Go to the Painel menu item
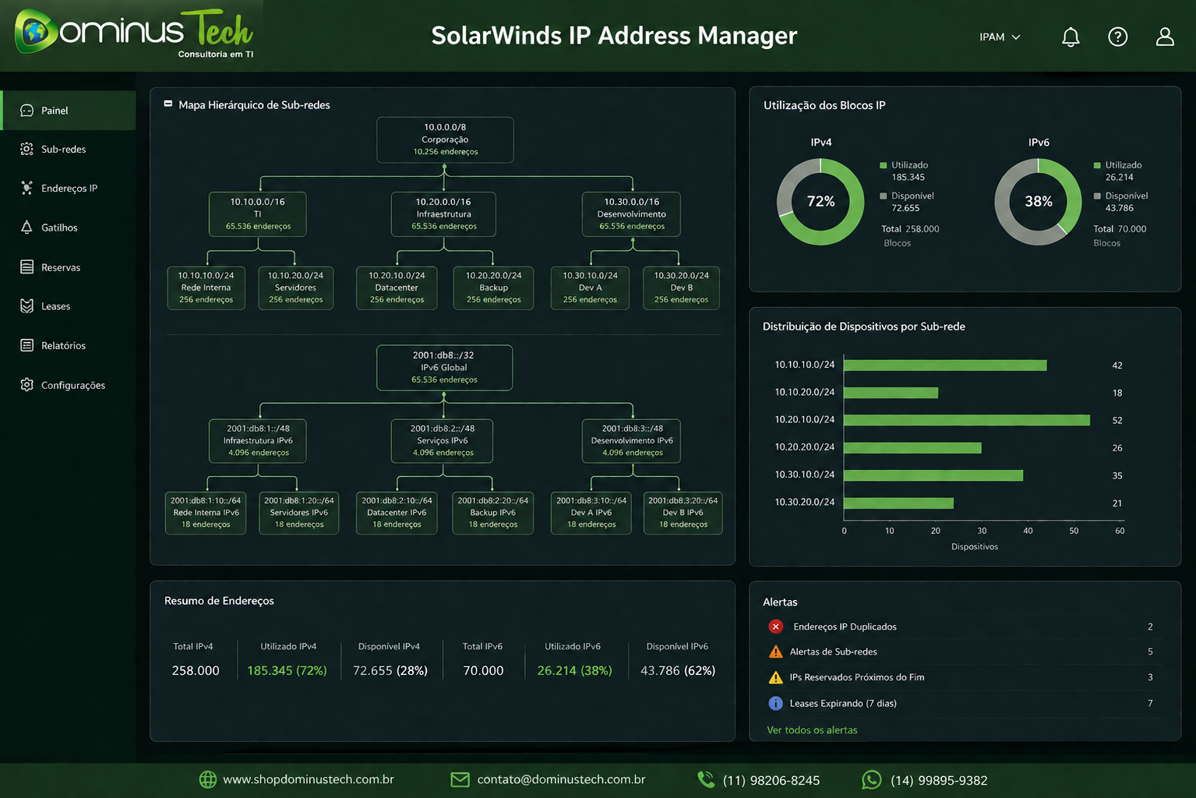1196x798 pixels. pos(69,111)
